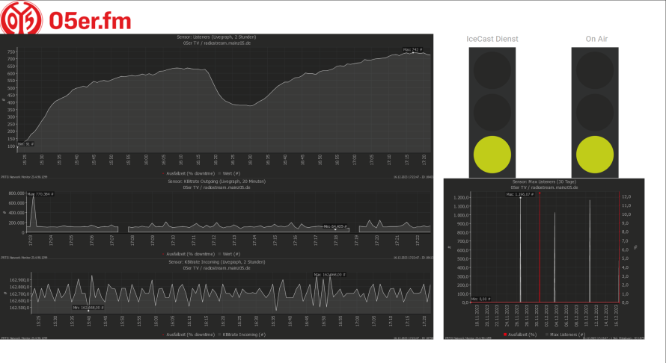Click the green light under IceCast Dienst
Image resolution: width=666 pixels, height=363 pixels.
492,153
